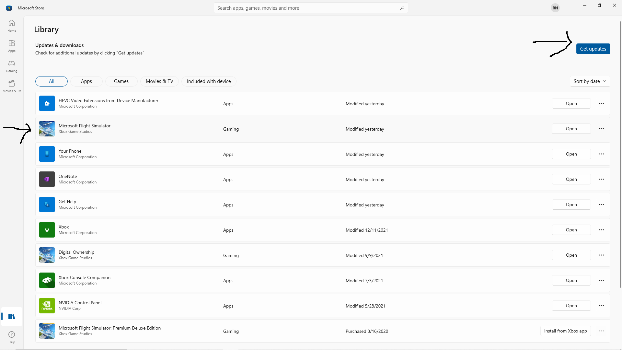Click the Xbox app icon
622x350 pixels.
(47, 230)
